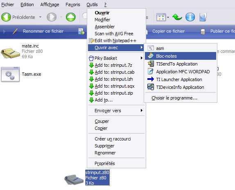235x190 pixels.
Task: Click Propriétés in the context menu
Action: (x=105, y=163)
